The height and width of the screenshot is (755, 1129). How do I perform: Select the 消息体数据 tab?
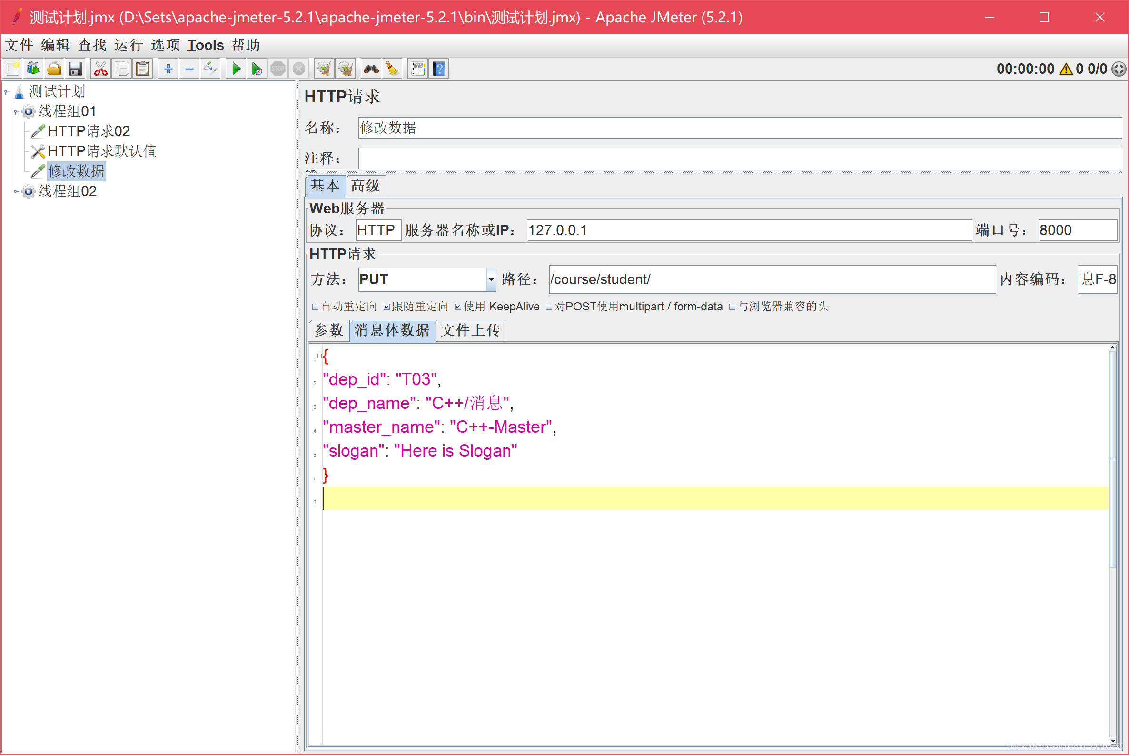(x=392, y=330)
